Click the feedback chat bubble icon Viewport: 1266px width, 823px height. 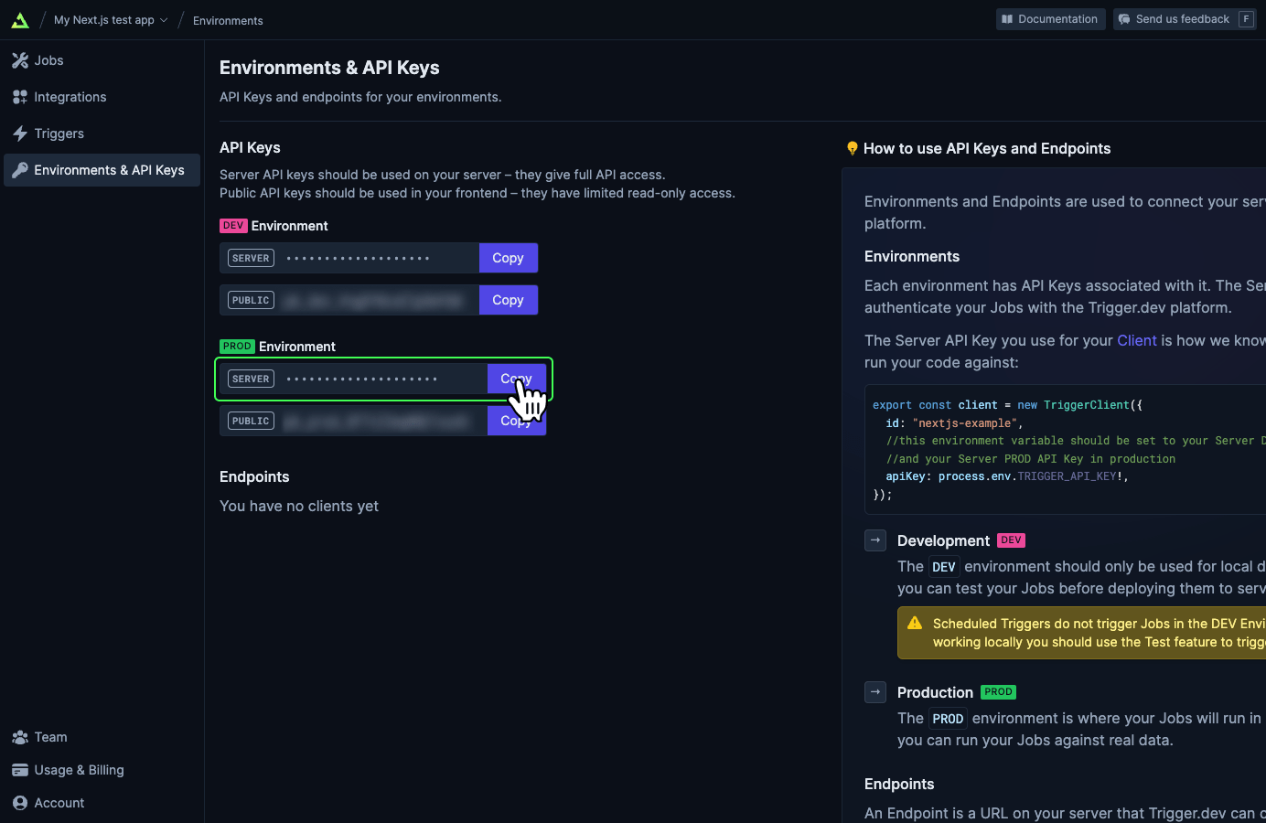pyautogui.click(x=1124, y=19)
